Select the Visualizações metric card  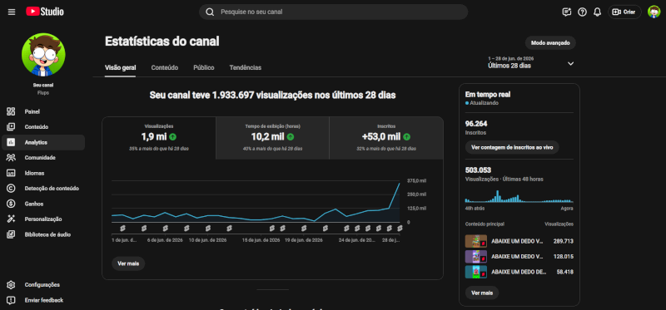159,138
